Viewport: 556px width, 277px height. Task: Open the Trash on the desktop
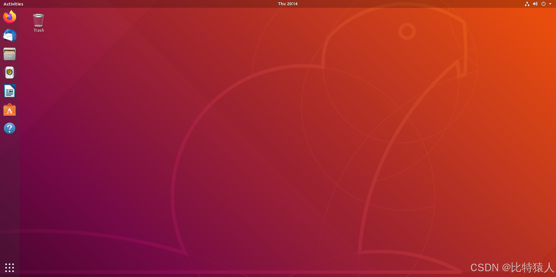point(38,20)
